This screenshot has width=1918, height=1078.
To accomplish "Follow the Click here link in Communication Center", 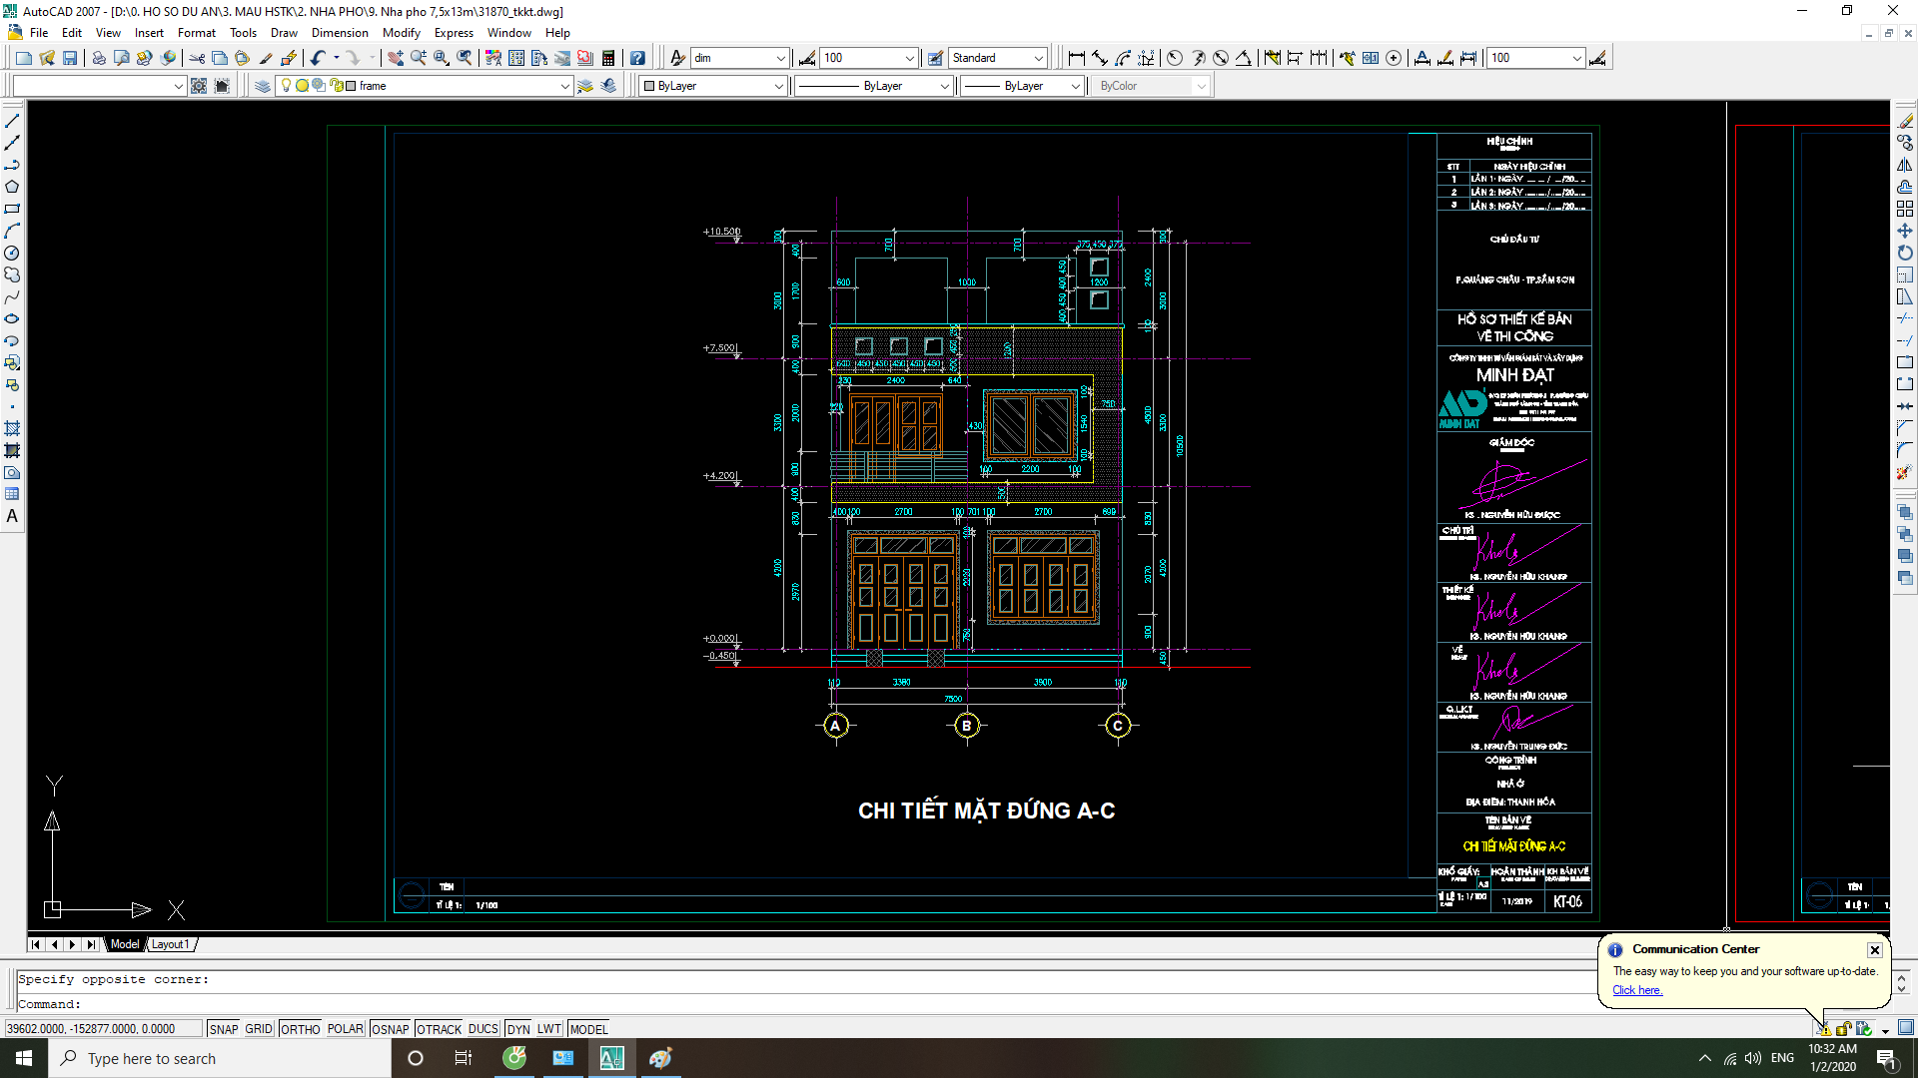I will point(1636,990).
